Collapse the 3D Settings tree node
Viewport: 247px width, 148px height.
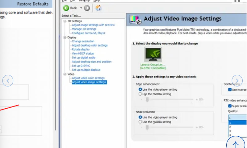(x=65, y=21)
